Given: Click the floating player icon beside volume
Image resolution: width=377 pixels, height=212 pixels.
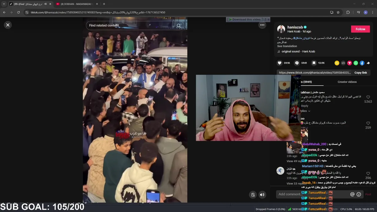Looking at the screenshot, I should click(x=253, y=195).
